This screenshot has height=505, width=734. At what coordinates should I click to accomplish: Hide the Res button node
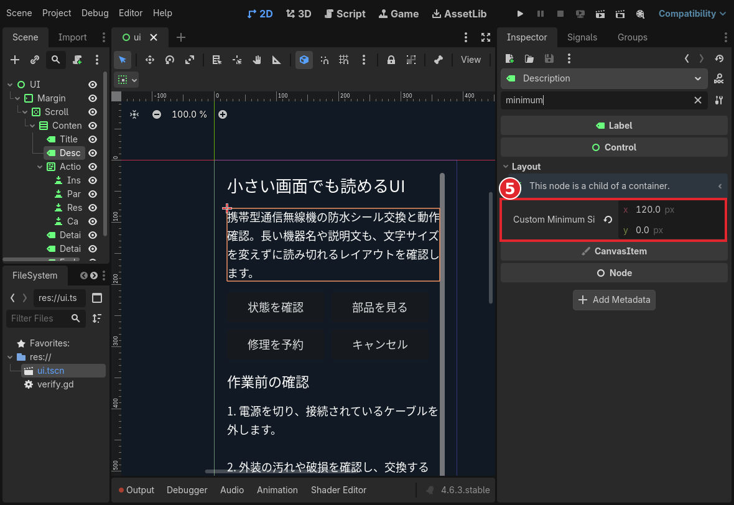pyautogui.click(x=93, y=207)
